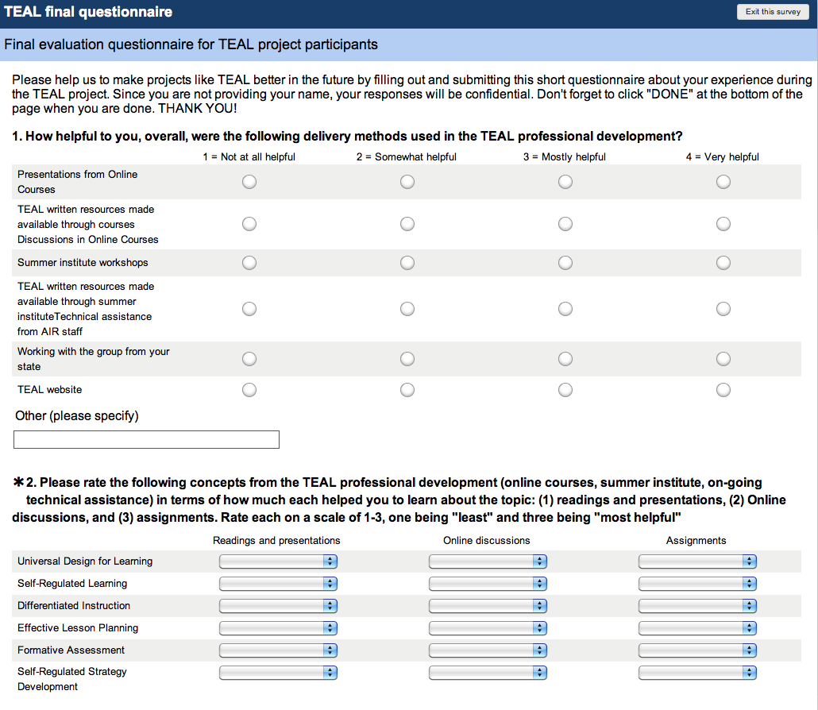The width and height of the screenshot is (818, 710).
Task: Expand Assignments dropdown for Differentiated Instruction
Action: coord(697,606)
